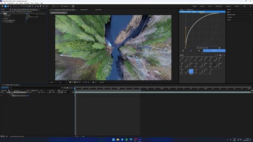Select the Rectangle shape tool
This screenshot has width=253, height=142.
[27, 6]
